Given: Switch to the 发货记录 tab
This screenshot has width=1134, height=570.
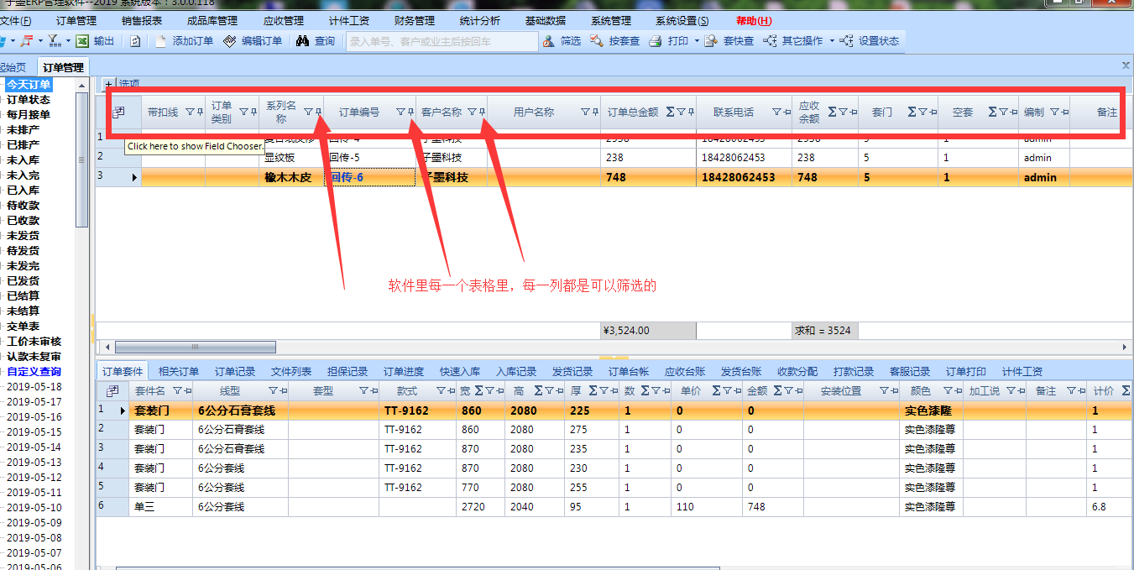Looking at the screenshot, I should tap(572, 371).
